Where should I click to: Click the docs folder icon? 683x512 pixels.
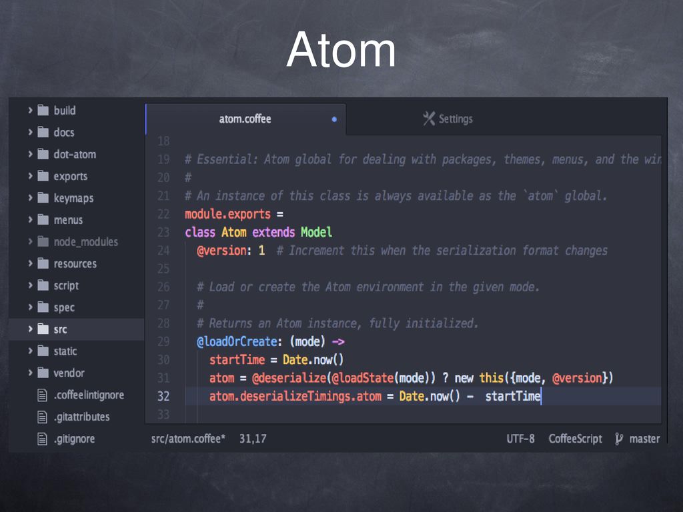click(x=43, y=132)
